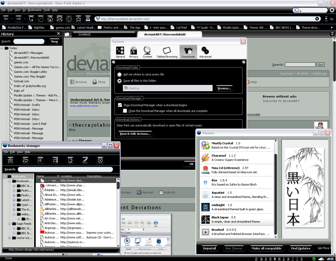
Task: Click "View & Edit Actions..." in Download Actions
Action: [134, 133]
